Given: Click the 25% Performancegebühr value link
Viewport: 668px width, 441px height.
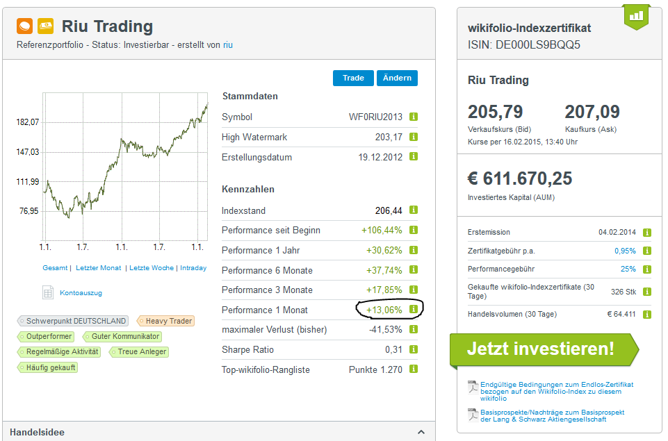Looking at the screenshot, I should [x=628, y=269].
